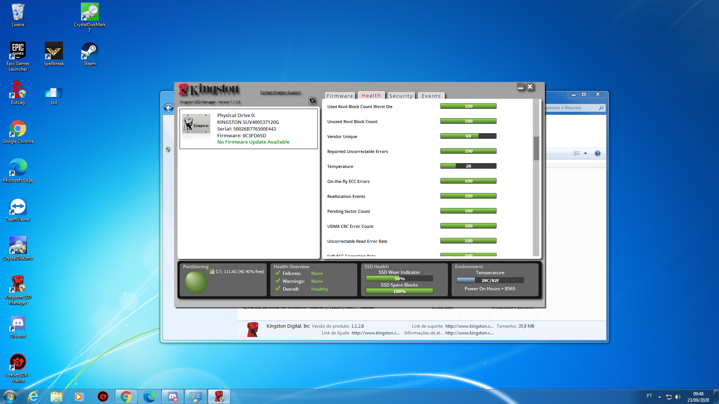The height and width of the screenshot is (404, 719).
Task: Click the Overall Healthy status
Action: (319, 289)
